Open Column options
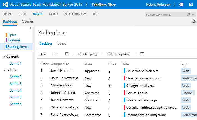This screenshot has height=120, width=197. pyautogui.click(x=119, y=54)
